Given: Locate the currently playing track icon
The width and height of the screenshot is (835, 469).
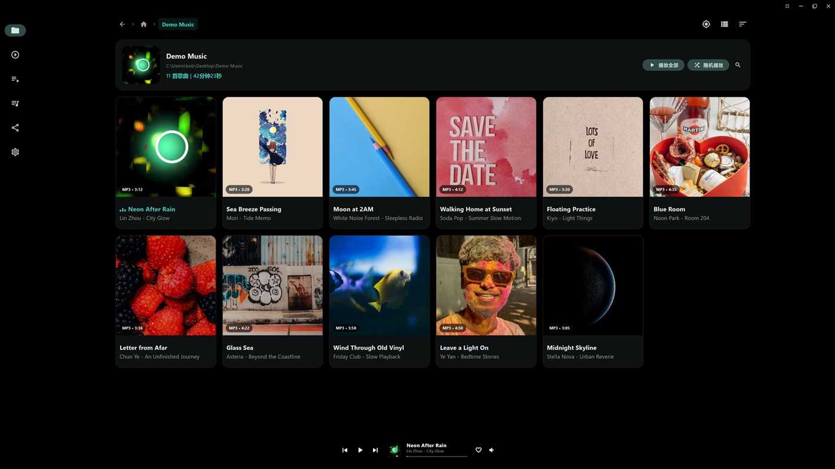Looking at the screenshot, I should tap(706, 24).
